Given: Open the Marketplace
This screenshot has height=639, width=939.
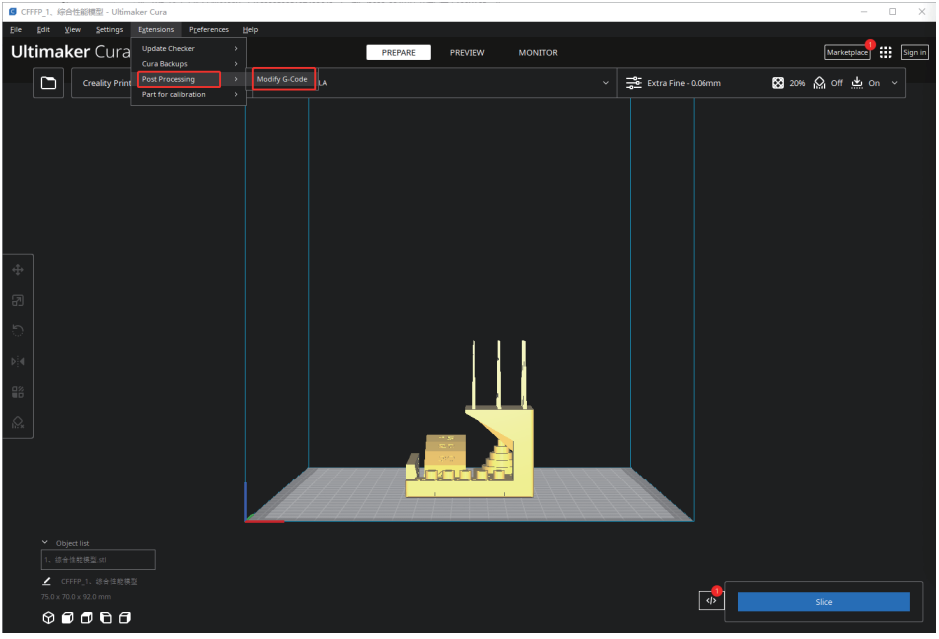Looking at the screenshot, I should coord(846,52).
